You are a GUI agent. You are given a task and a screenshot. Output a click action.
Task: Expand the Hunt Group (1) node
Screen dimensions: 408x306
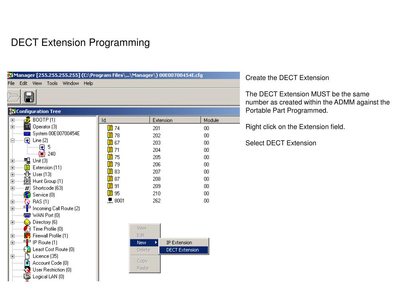click(12, 181)
